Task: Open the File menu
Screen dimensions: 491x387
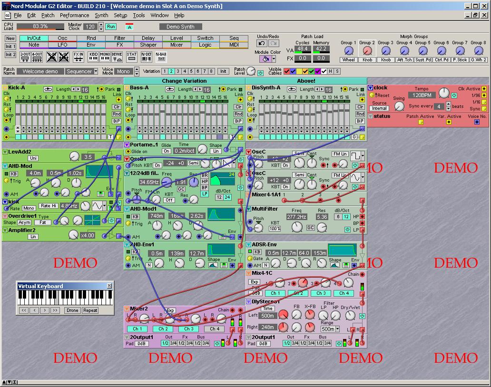Action: pos(18,15)
